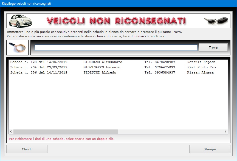Click the instruction line starting "Immettere una o più parole"
237x161 pixels.
[x=94, y=32]
